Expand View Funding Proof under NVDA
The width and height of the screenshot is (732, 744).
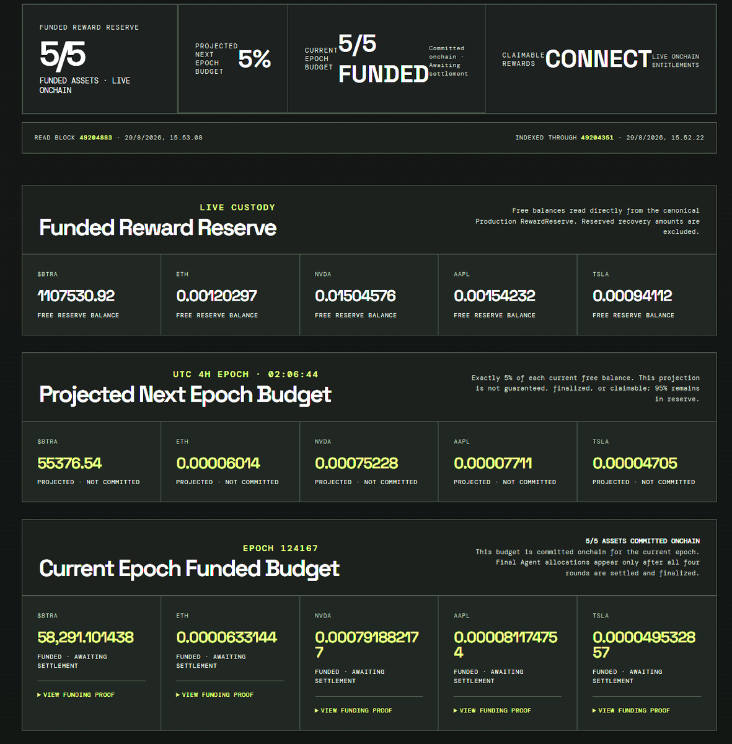pos(354,711)
